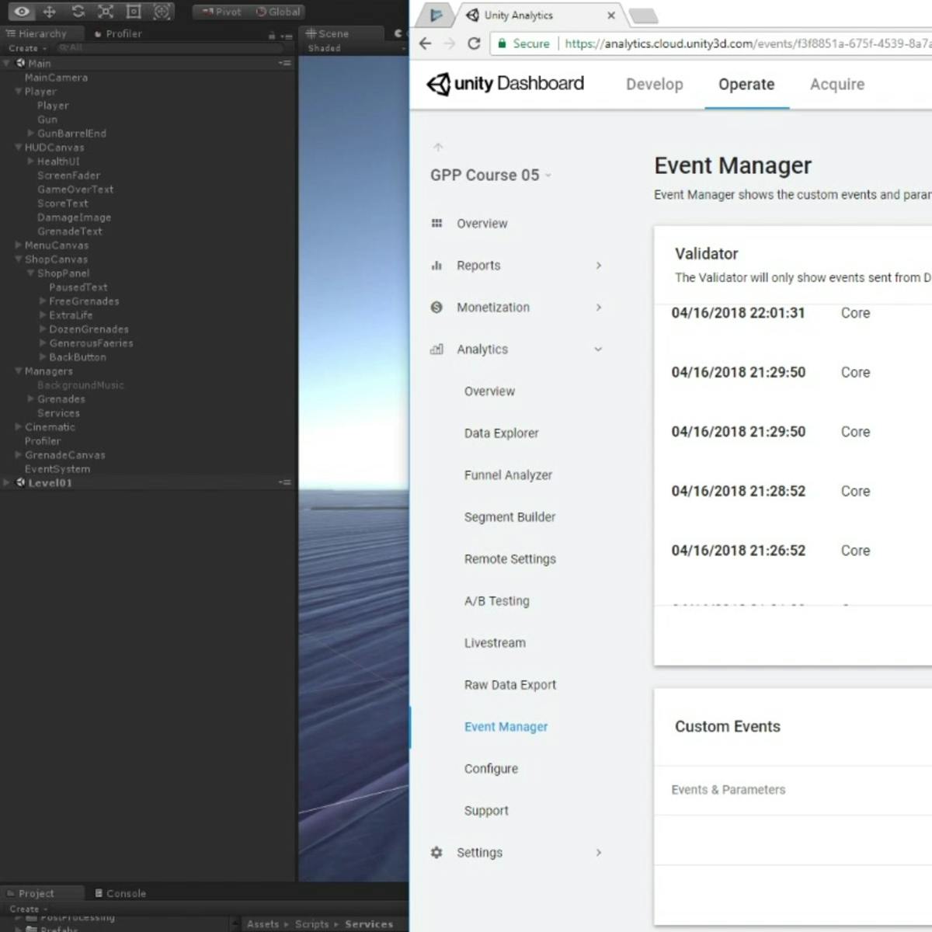Select the Scale tool in Unity toolbar
This screenshot has width=932, height=932.
[x=106, y=12]
